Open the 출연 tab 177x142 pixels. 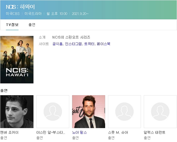32,25
